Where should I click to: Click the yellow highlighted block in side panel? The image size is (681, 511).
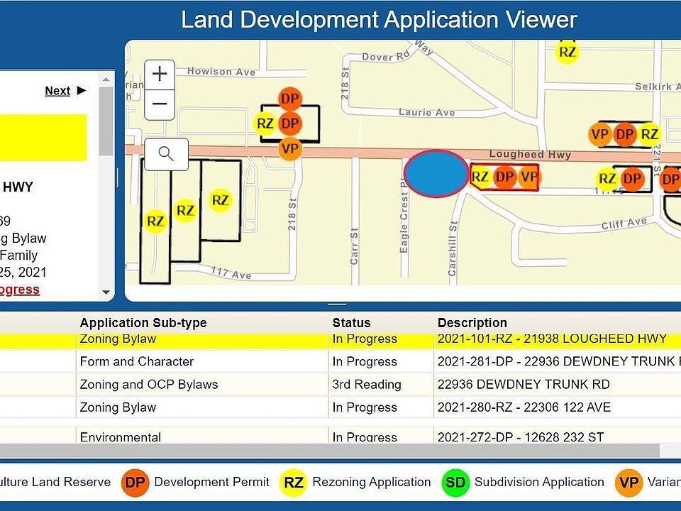point(43,138)
